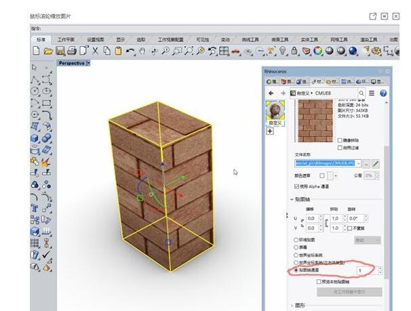Click the browse button beside file name

[x=367, y=163]
